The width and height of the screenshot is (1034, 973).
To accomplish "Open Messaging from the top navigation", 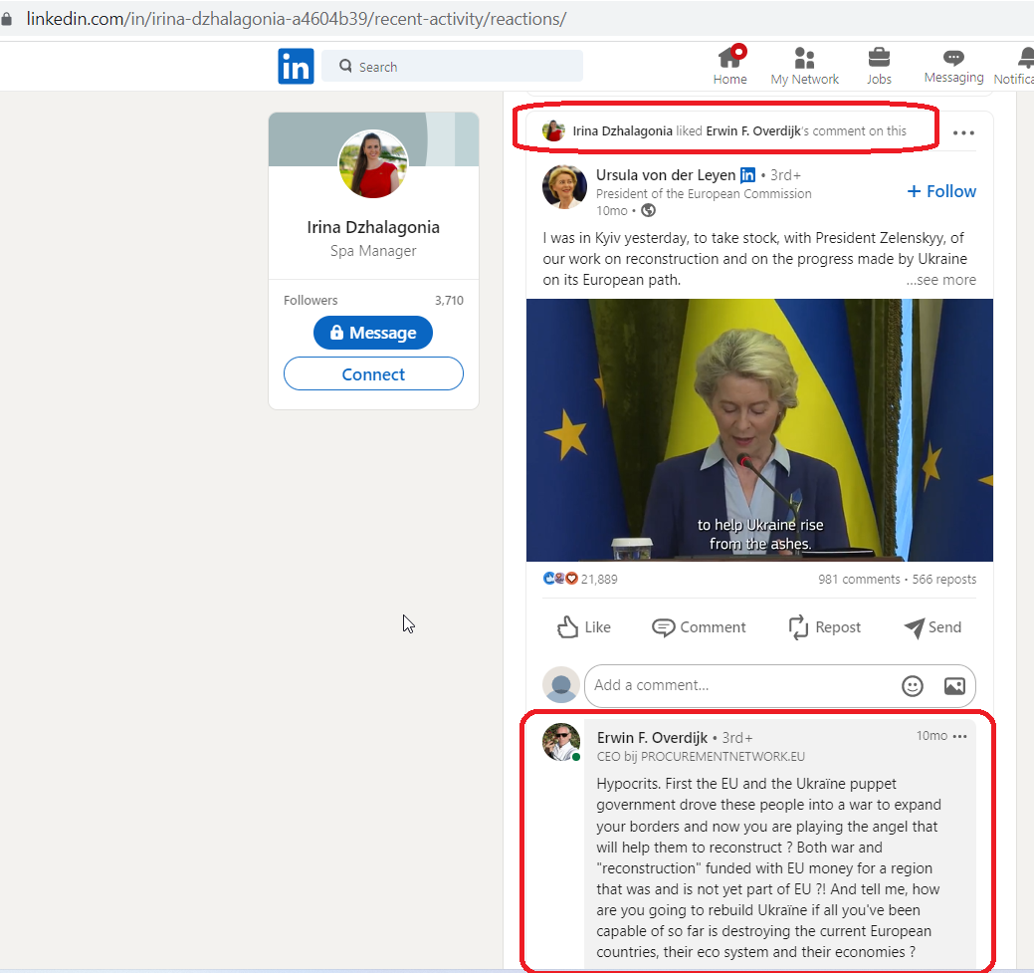I will tap(953, 66).
